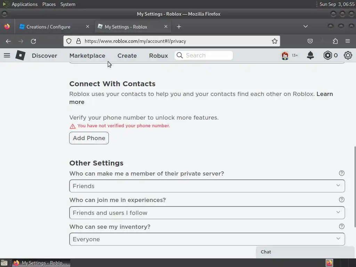Screen dimensions: 356x267
Task: Open the Firefox application menu
Action: click(x=348, y=41)
